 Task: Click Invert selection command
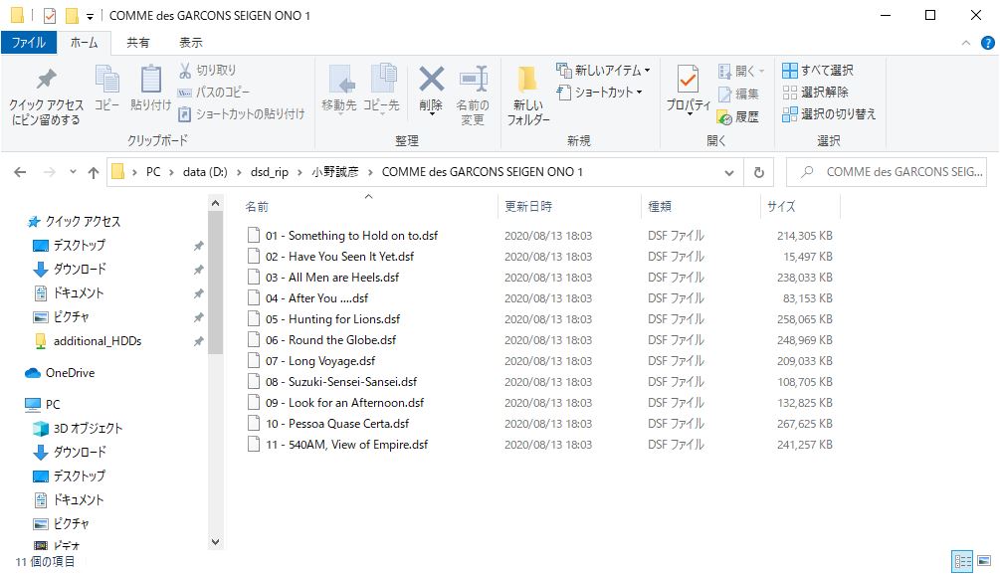point(829,113)
